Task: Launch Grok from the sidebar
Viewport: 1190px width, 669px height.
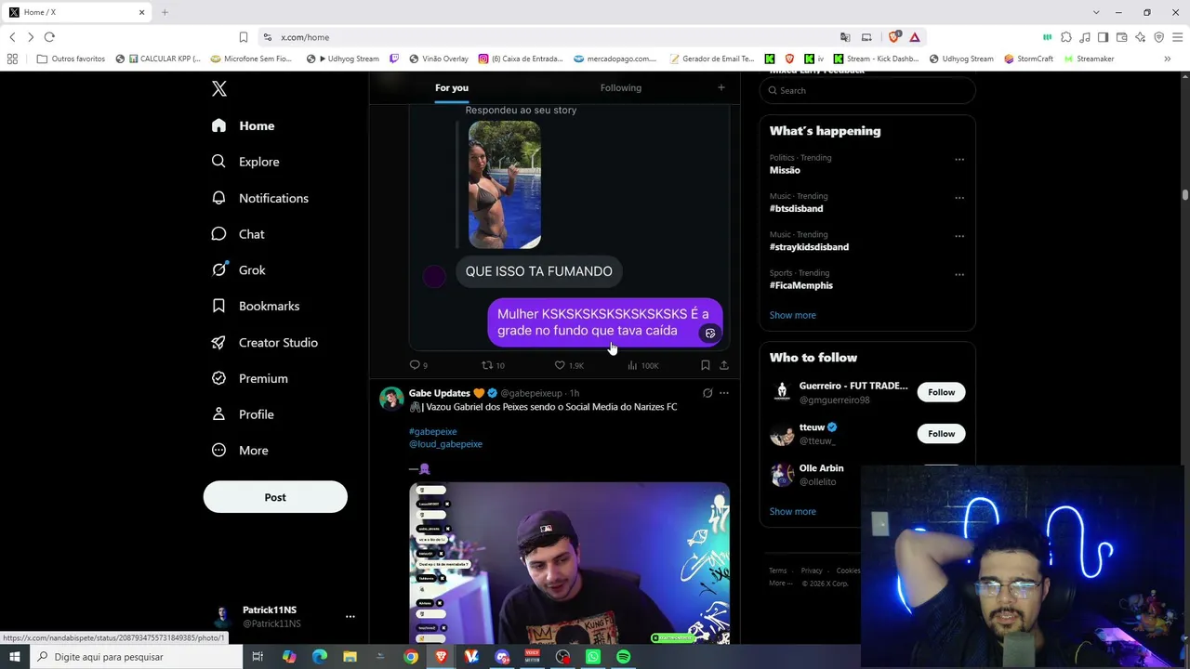Action: click(x=239, y=269)
